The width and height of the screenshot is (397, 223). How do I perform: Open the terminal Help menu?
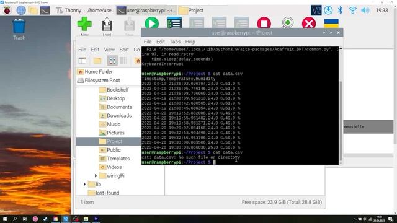[x=190, y=42]
